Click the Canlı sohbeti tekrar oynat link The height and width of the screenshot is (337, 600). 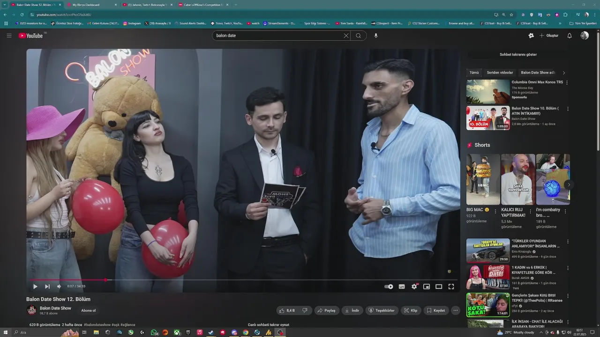[269, 325]
